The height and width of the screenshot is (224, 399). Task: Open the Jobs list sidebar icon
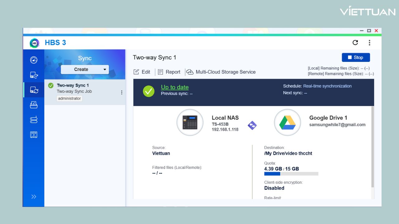tap(34, 105)
